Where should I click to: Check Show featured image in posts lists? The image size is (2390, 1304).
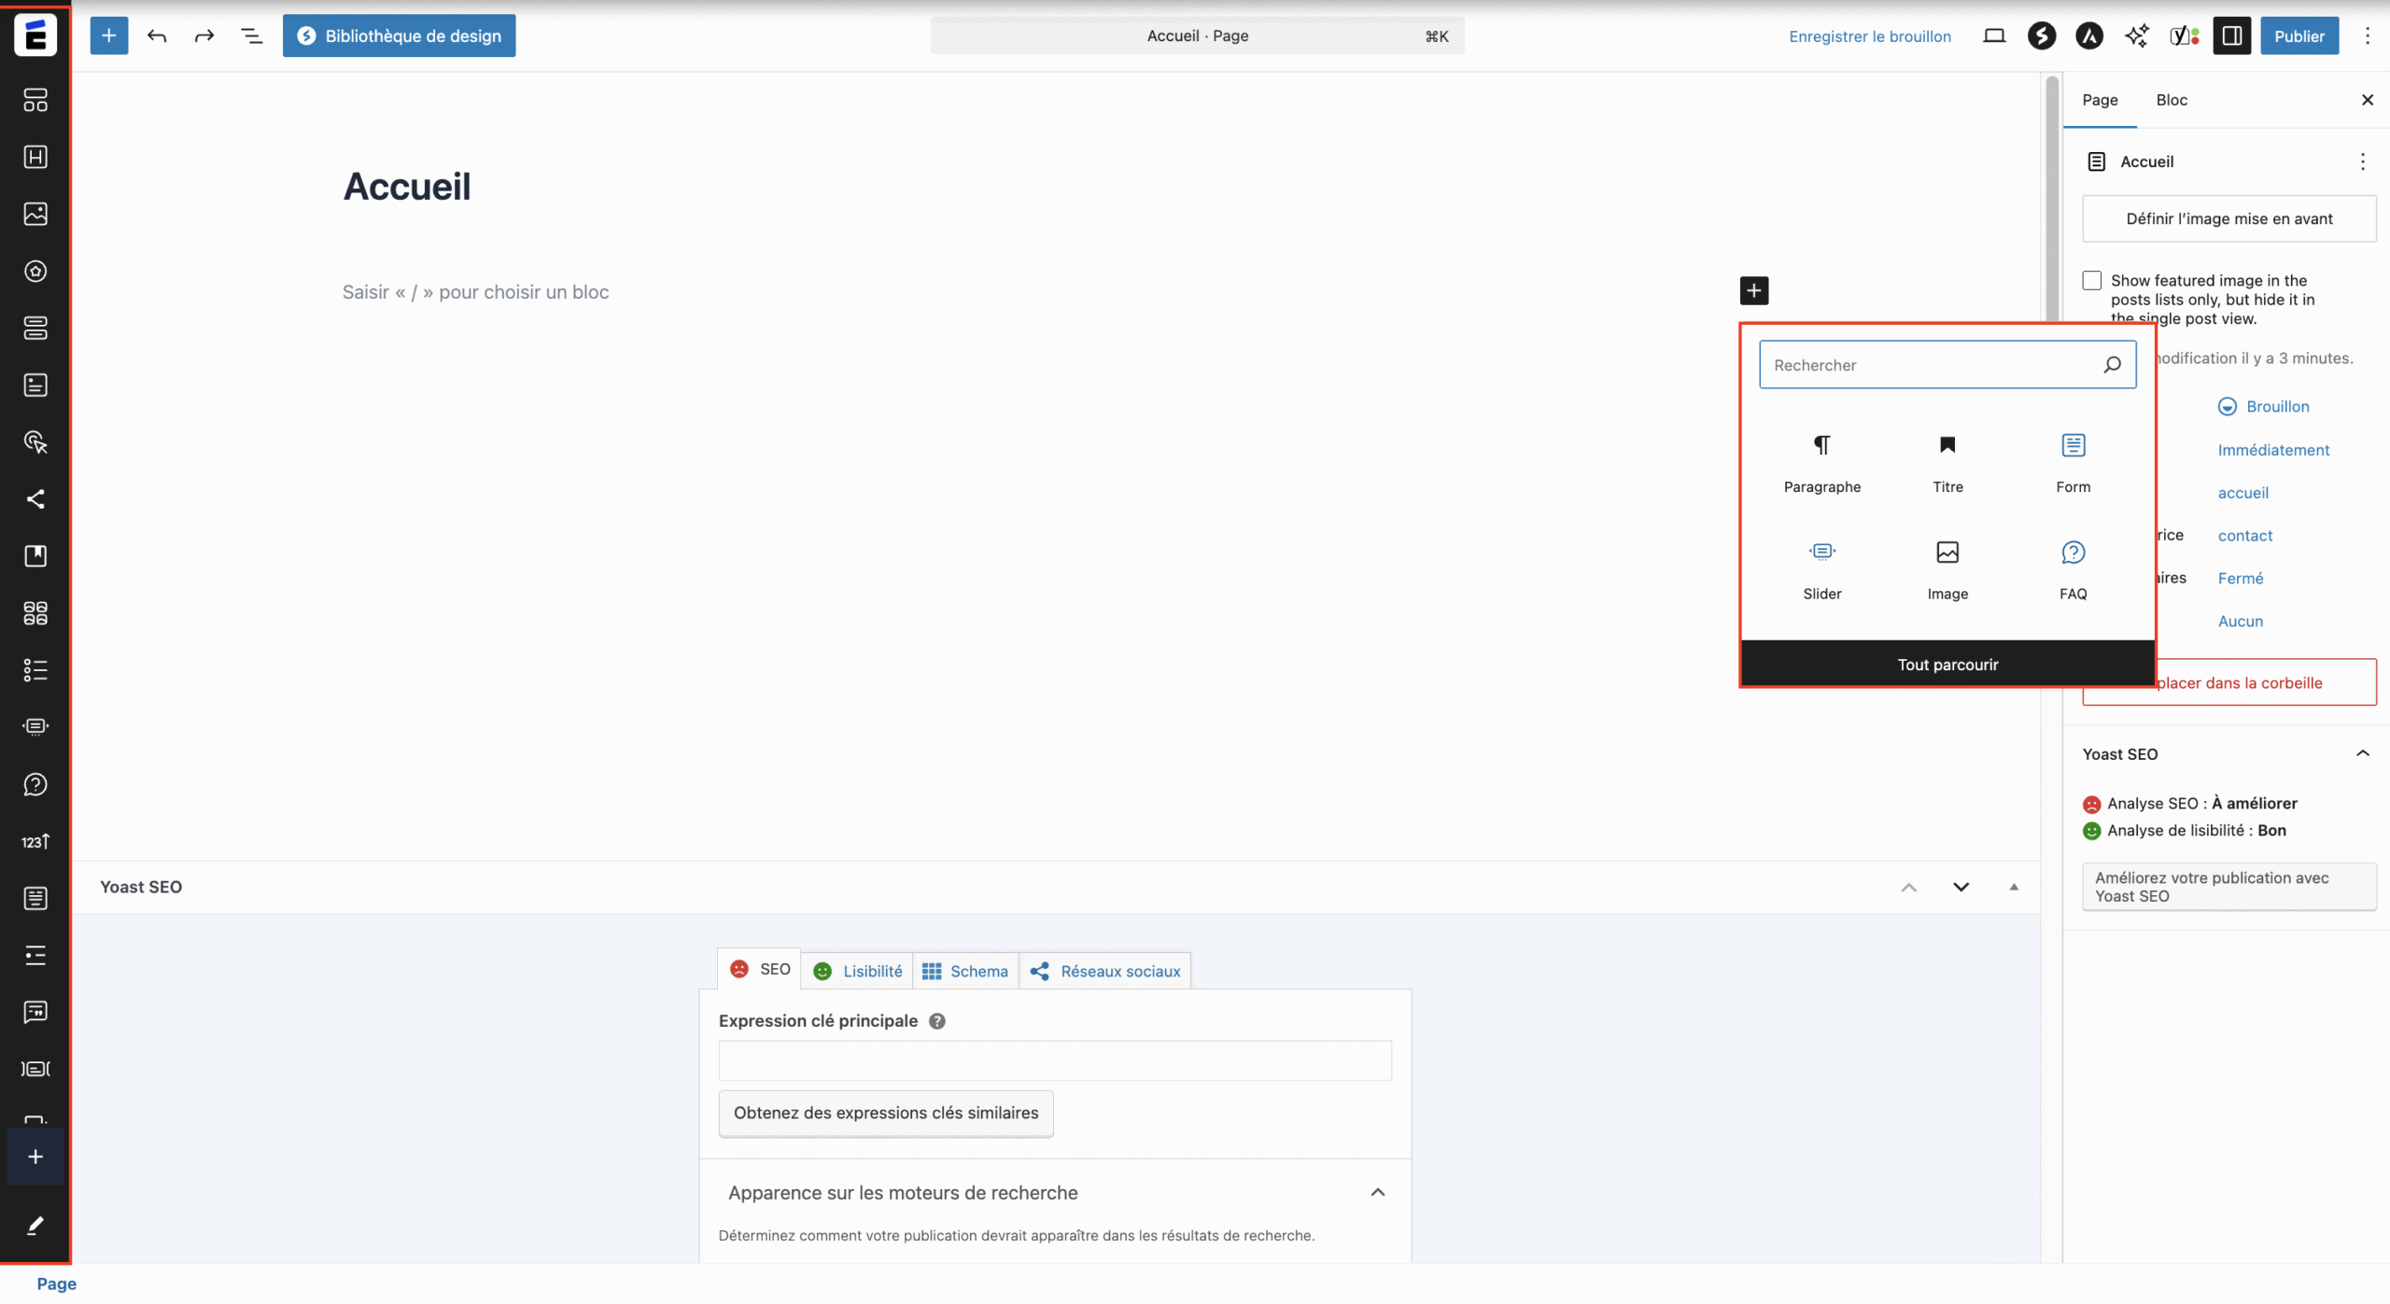2091,280
